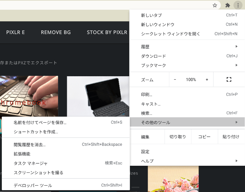Decrease zoom with the minus button
The width and height of the screenshot is (245, 192).
[x=175, y=80]
